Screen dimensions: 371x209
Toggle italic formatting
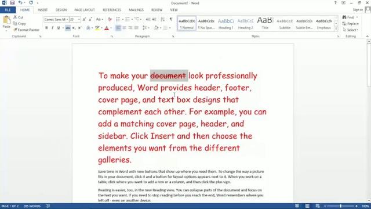pyautogui.click(x=52, y=28)
